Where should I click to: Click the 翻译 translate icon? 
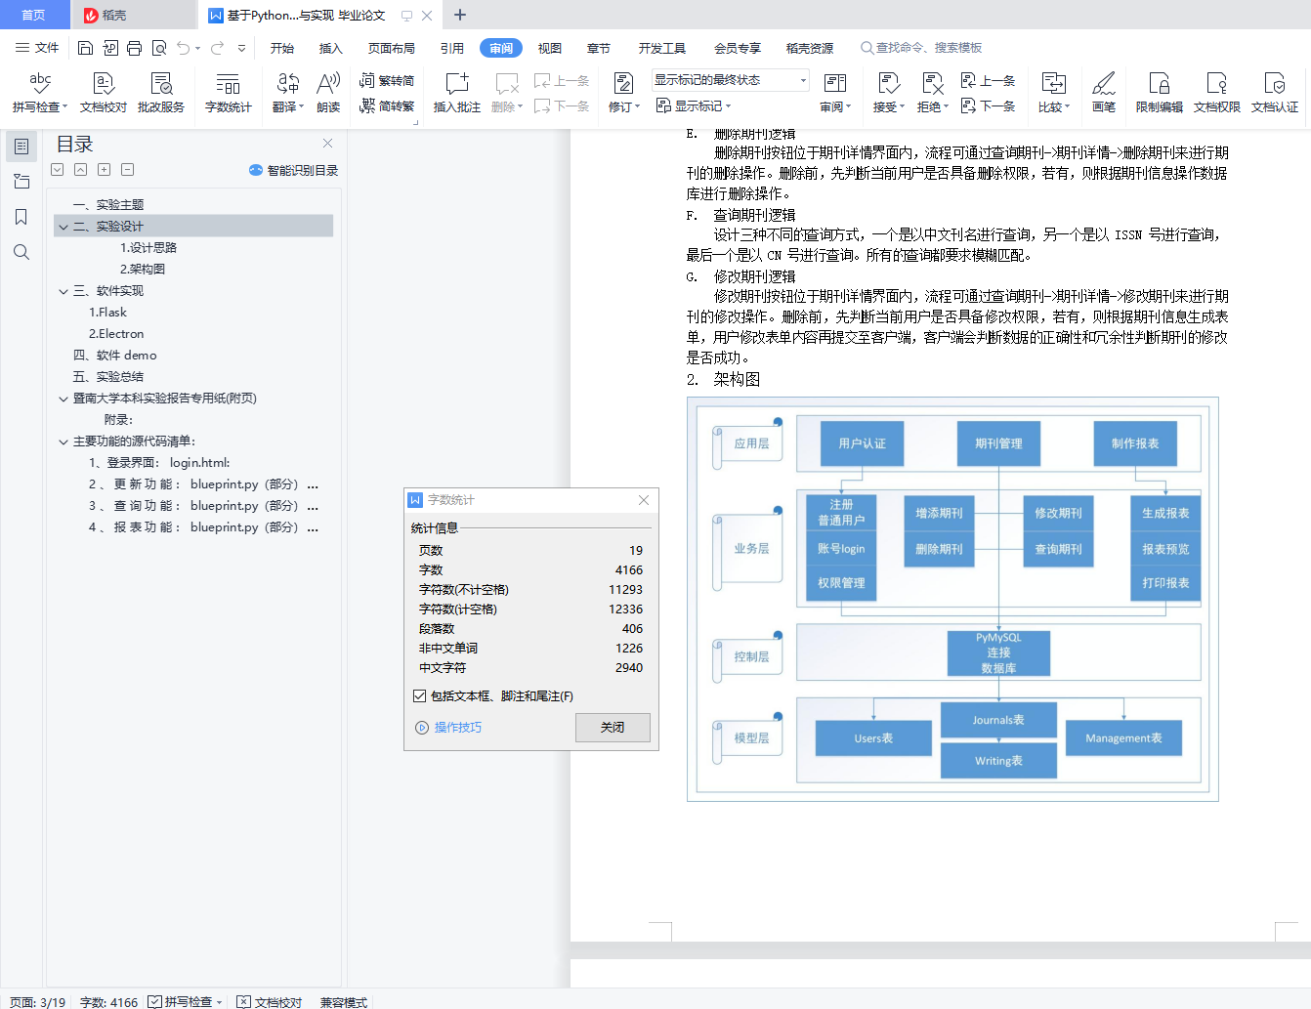(287, 83)
